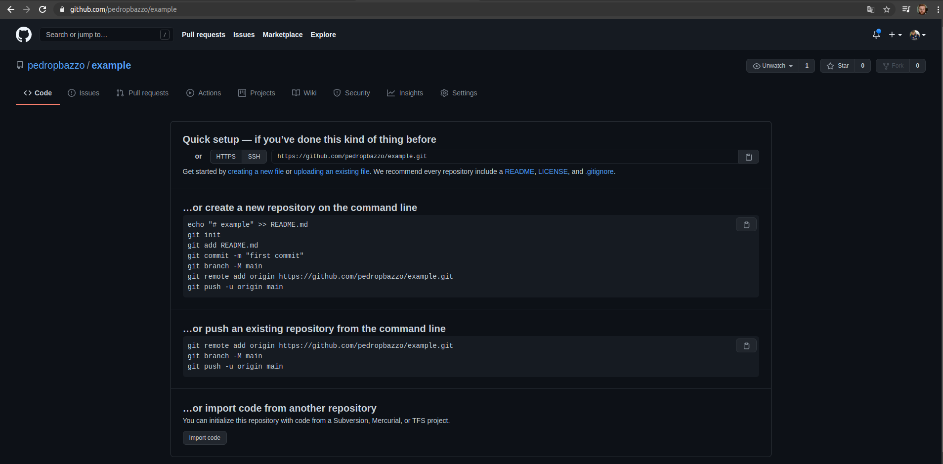This screenshot has width=943, height=464.
Task: Click the README link
Action: tap(519, 171)
